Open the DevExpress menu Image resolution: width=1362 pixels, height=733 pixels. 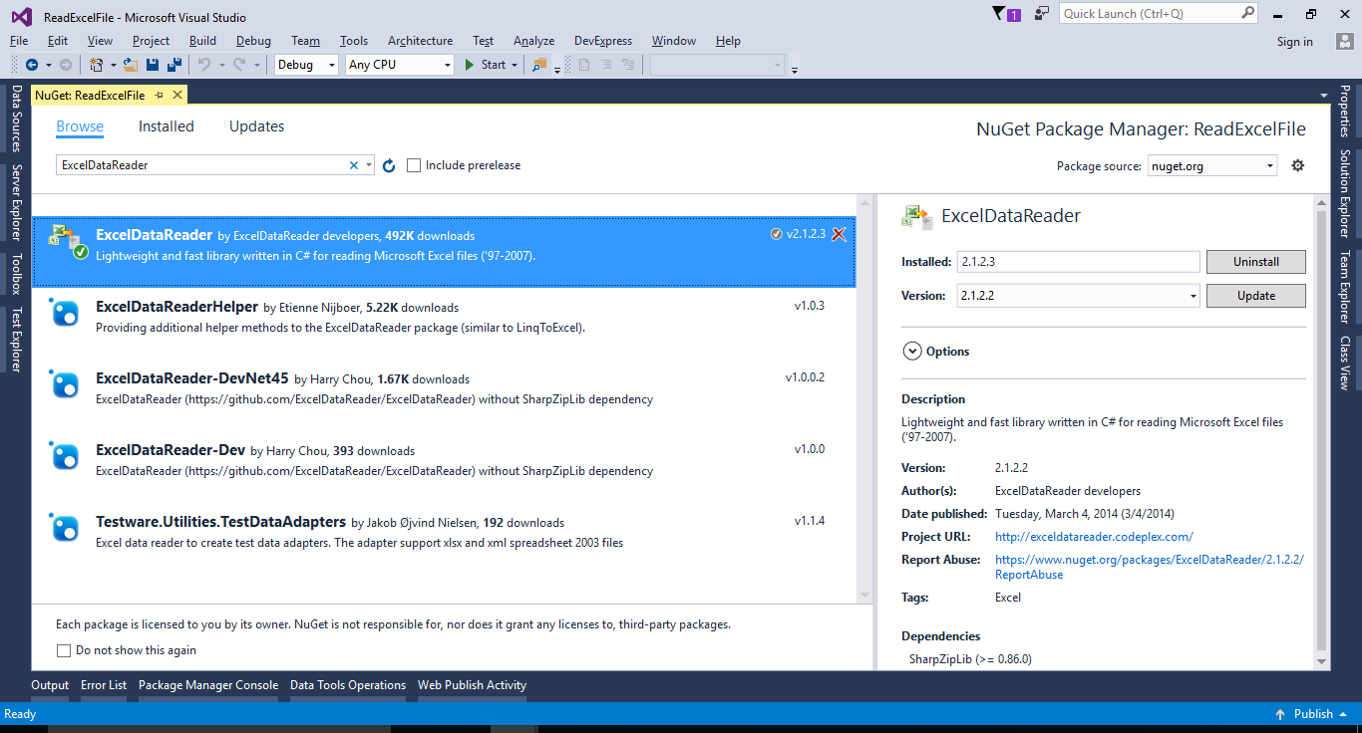click(603, 41)
